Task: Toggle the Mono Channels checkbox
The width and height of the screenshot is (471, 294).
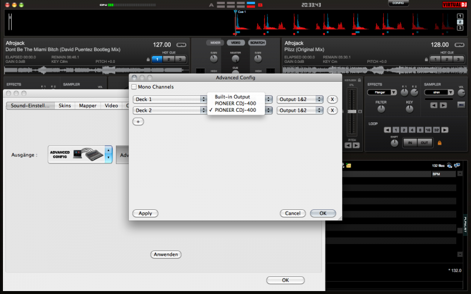Action: tap(134, 87)
